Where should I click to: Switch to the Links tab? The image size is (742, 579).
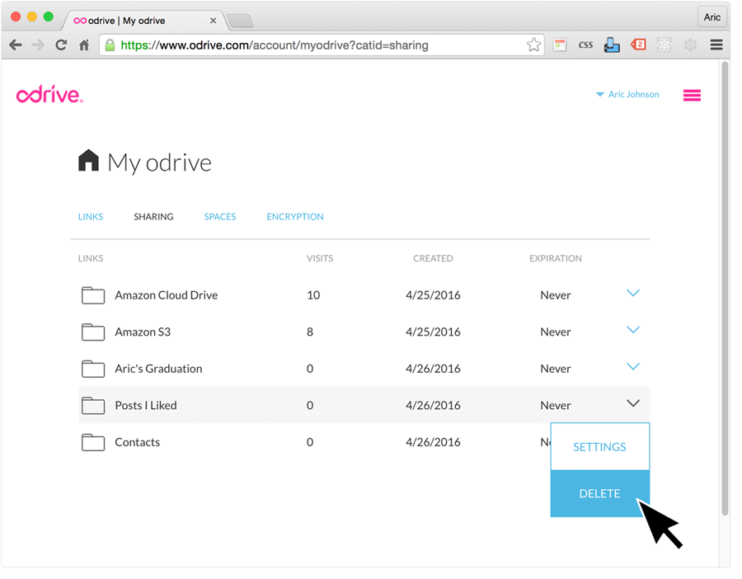[91, 217]
